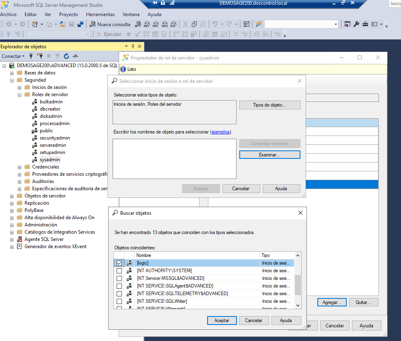401x341 pixels.
Task: Click the Undo arrow toolbar icon
Action: point(215,24)
